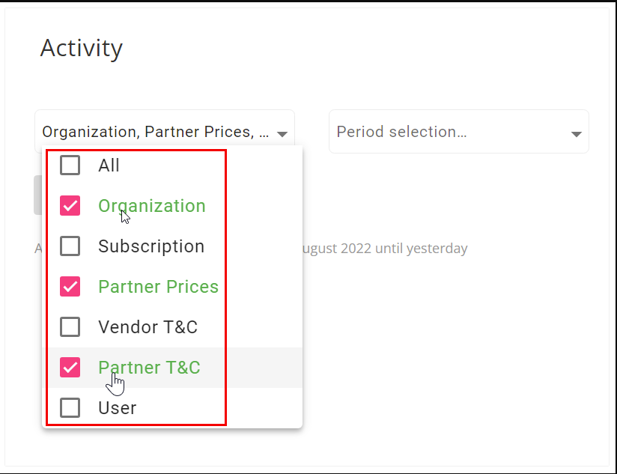The image size is (617, 474).
Task: Untick the Partner T&C checkbox
Action: click(70, 368)
